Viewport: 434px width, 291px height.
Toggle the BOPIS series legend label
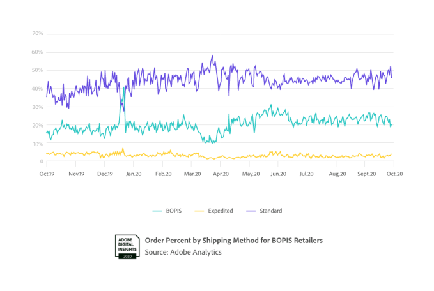tap(175, 210)
